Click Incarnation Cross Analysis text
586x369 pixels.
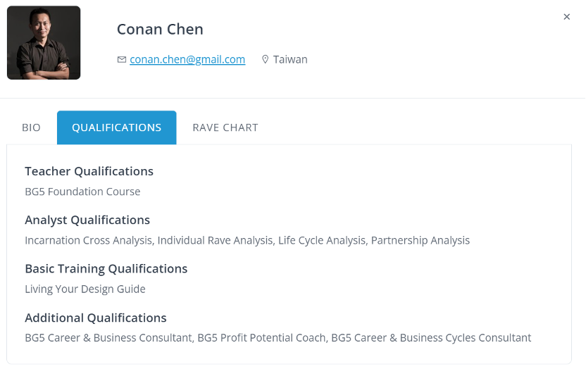coord(89,240)
